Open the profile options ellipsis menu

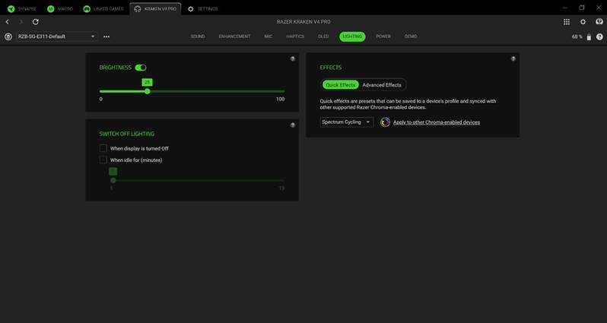point(106,36)
